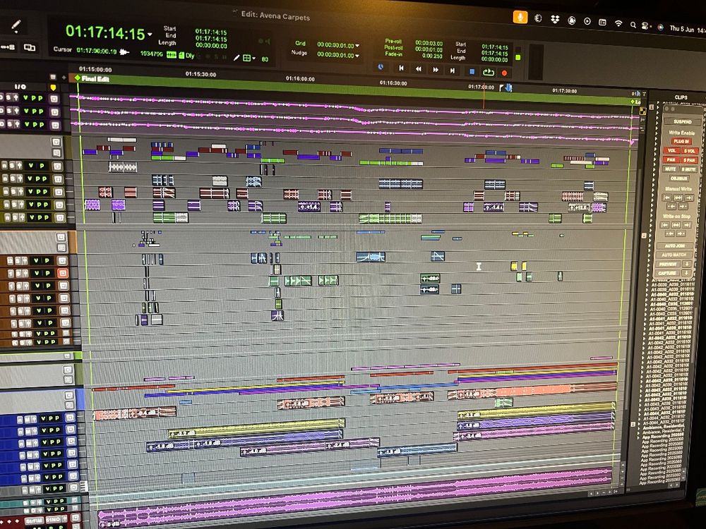Toggle Pre-roll label on
This screenshot has height=529, width=706.
tap(393, 41)
